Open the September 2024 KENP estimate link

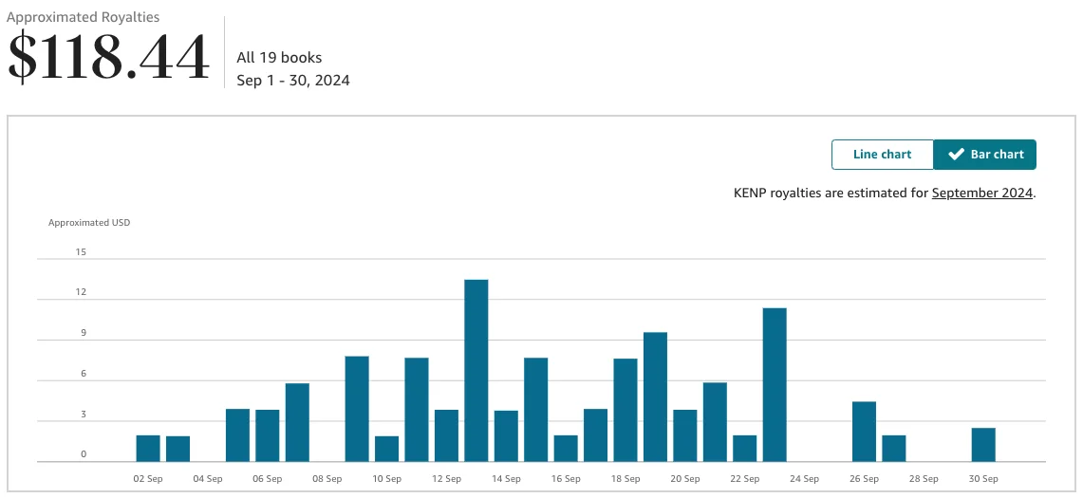[x=981, y=193]
